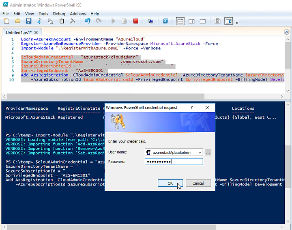Click the Locations column header in console
This screenshot has width=292, height=230.
[x=243, y=108]
